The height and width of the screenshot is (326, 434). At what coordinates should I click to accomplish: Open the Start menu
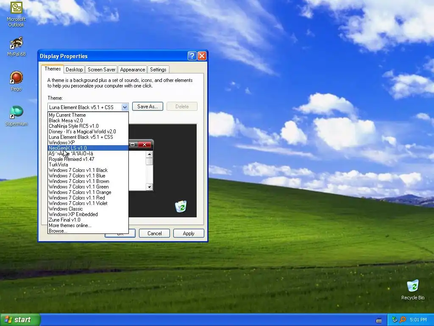click(20, 320)
